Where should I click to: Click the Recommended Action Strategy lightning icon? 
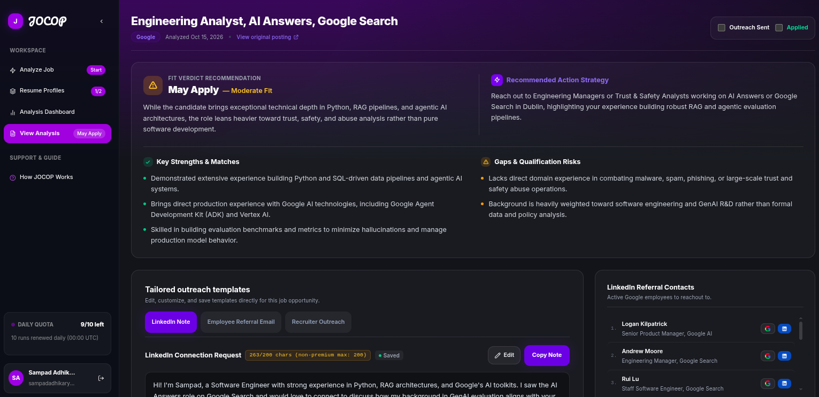[497, 80]
